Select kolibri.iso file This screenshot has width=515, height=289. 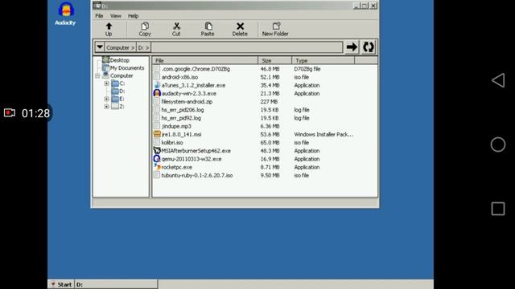click(x=172, y=143)
